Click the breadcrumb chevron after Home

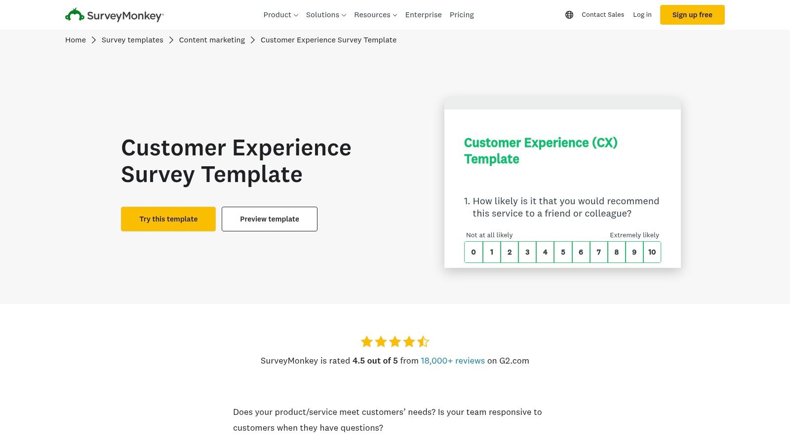(93, 40)
